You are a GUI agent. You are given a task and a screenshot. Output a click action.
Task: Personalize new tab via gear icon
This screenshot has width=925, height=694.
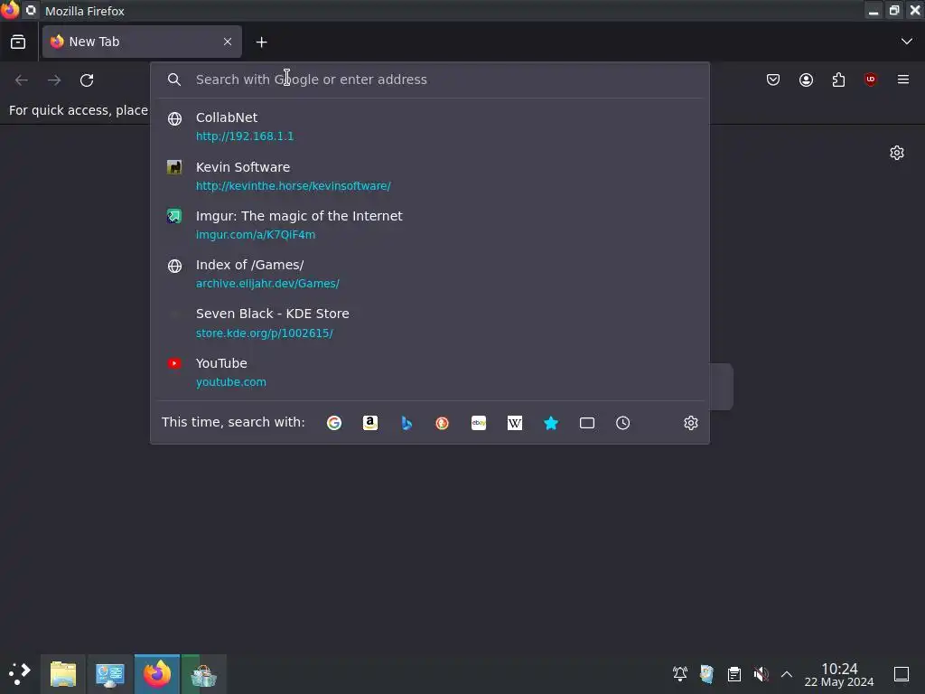tap(897, 153)
